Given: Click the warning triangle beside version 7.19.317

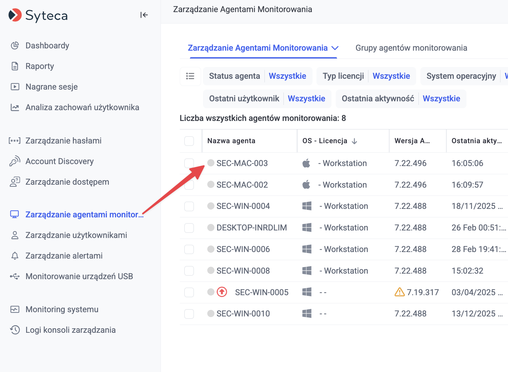Looking at the screenshot, I should pyautogui.click(x=399, y=292).
